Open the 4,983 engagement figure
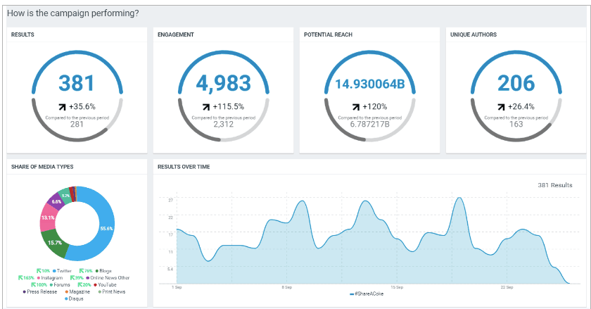 tap(222, 83)
